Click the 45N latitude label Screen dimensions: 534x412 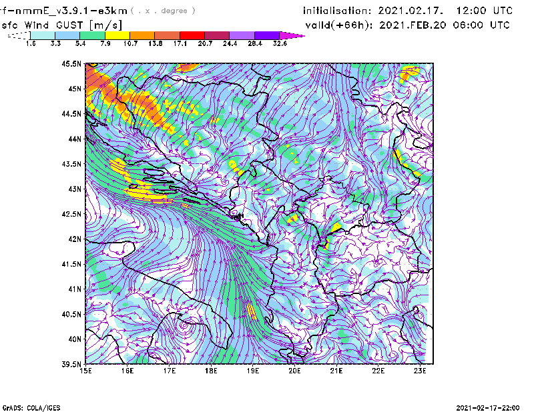point(75,89)
